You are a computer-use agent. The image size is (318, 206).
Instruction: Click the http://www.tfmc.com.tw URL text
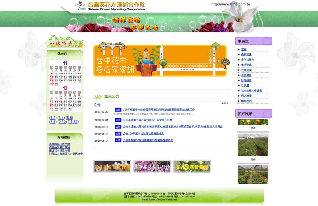tap(231, 4)
